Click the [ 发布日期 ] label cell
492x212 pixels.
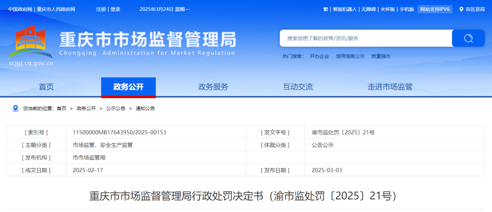point(275,170)
